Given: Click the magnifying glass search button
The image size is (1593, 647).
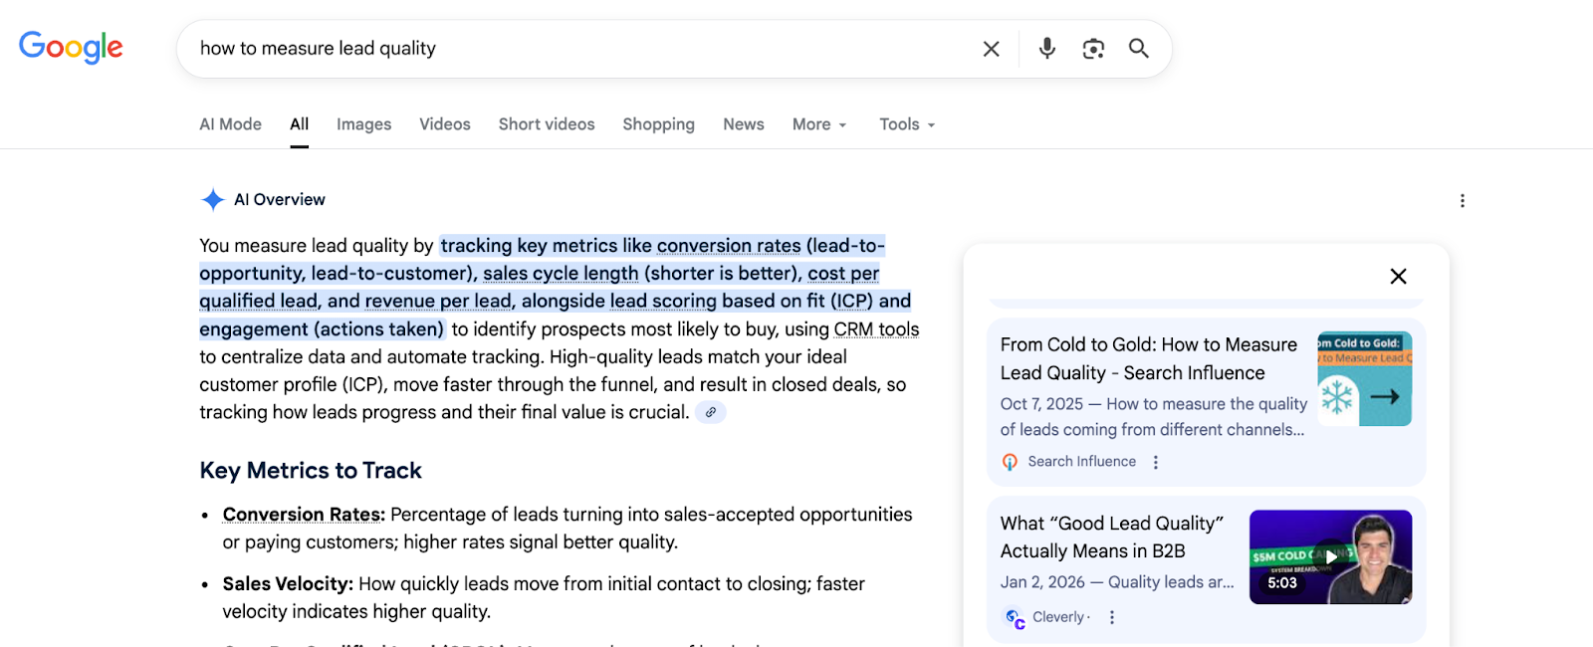Looking at the screenshot, I should pyautogui.click(x=1139, y=49).
